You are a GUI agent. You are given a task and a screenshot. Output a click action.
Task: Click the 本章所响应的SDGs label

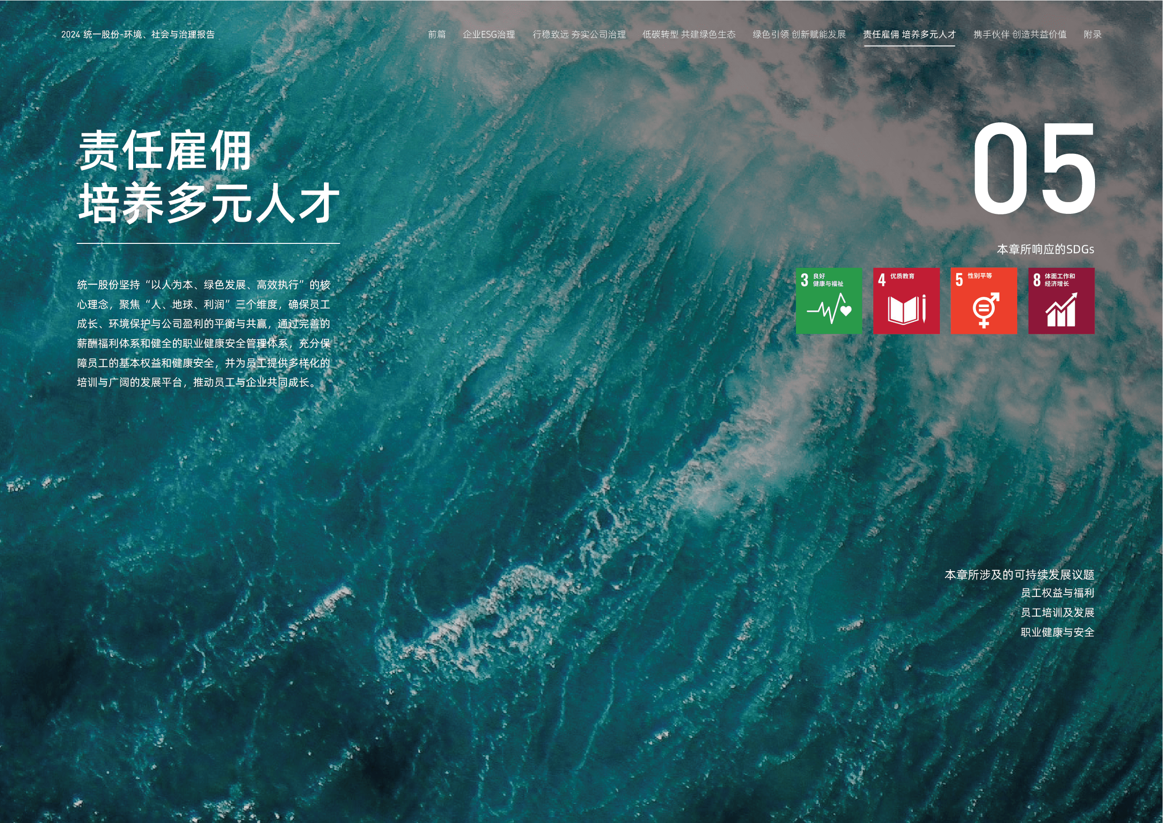[x=1045, y=249]
